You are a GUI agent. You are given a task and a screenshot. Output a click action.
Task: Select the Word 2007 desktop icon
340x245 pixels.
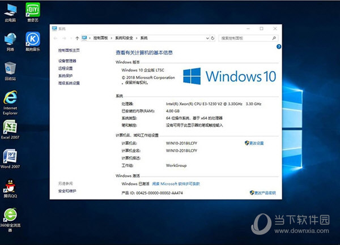click(x=10, y=159)
